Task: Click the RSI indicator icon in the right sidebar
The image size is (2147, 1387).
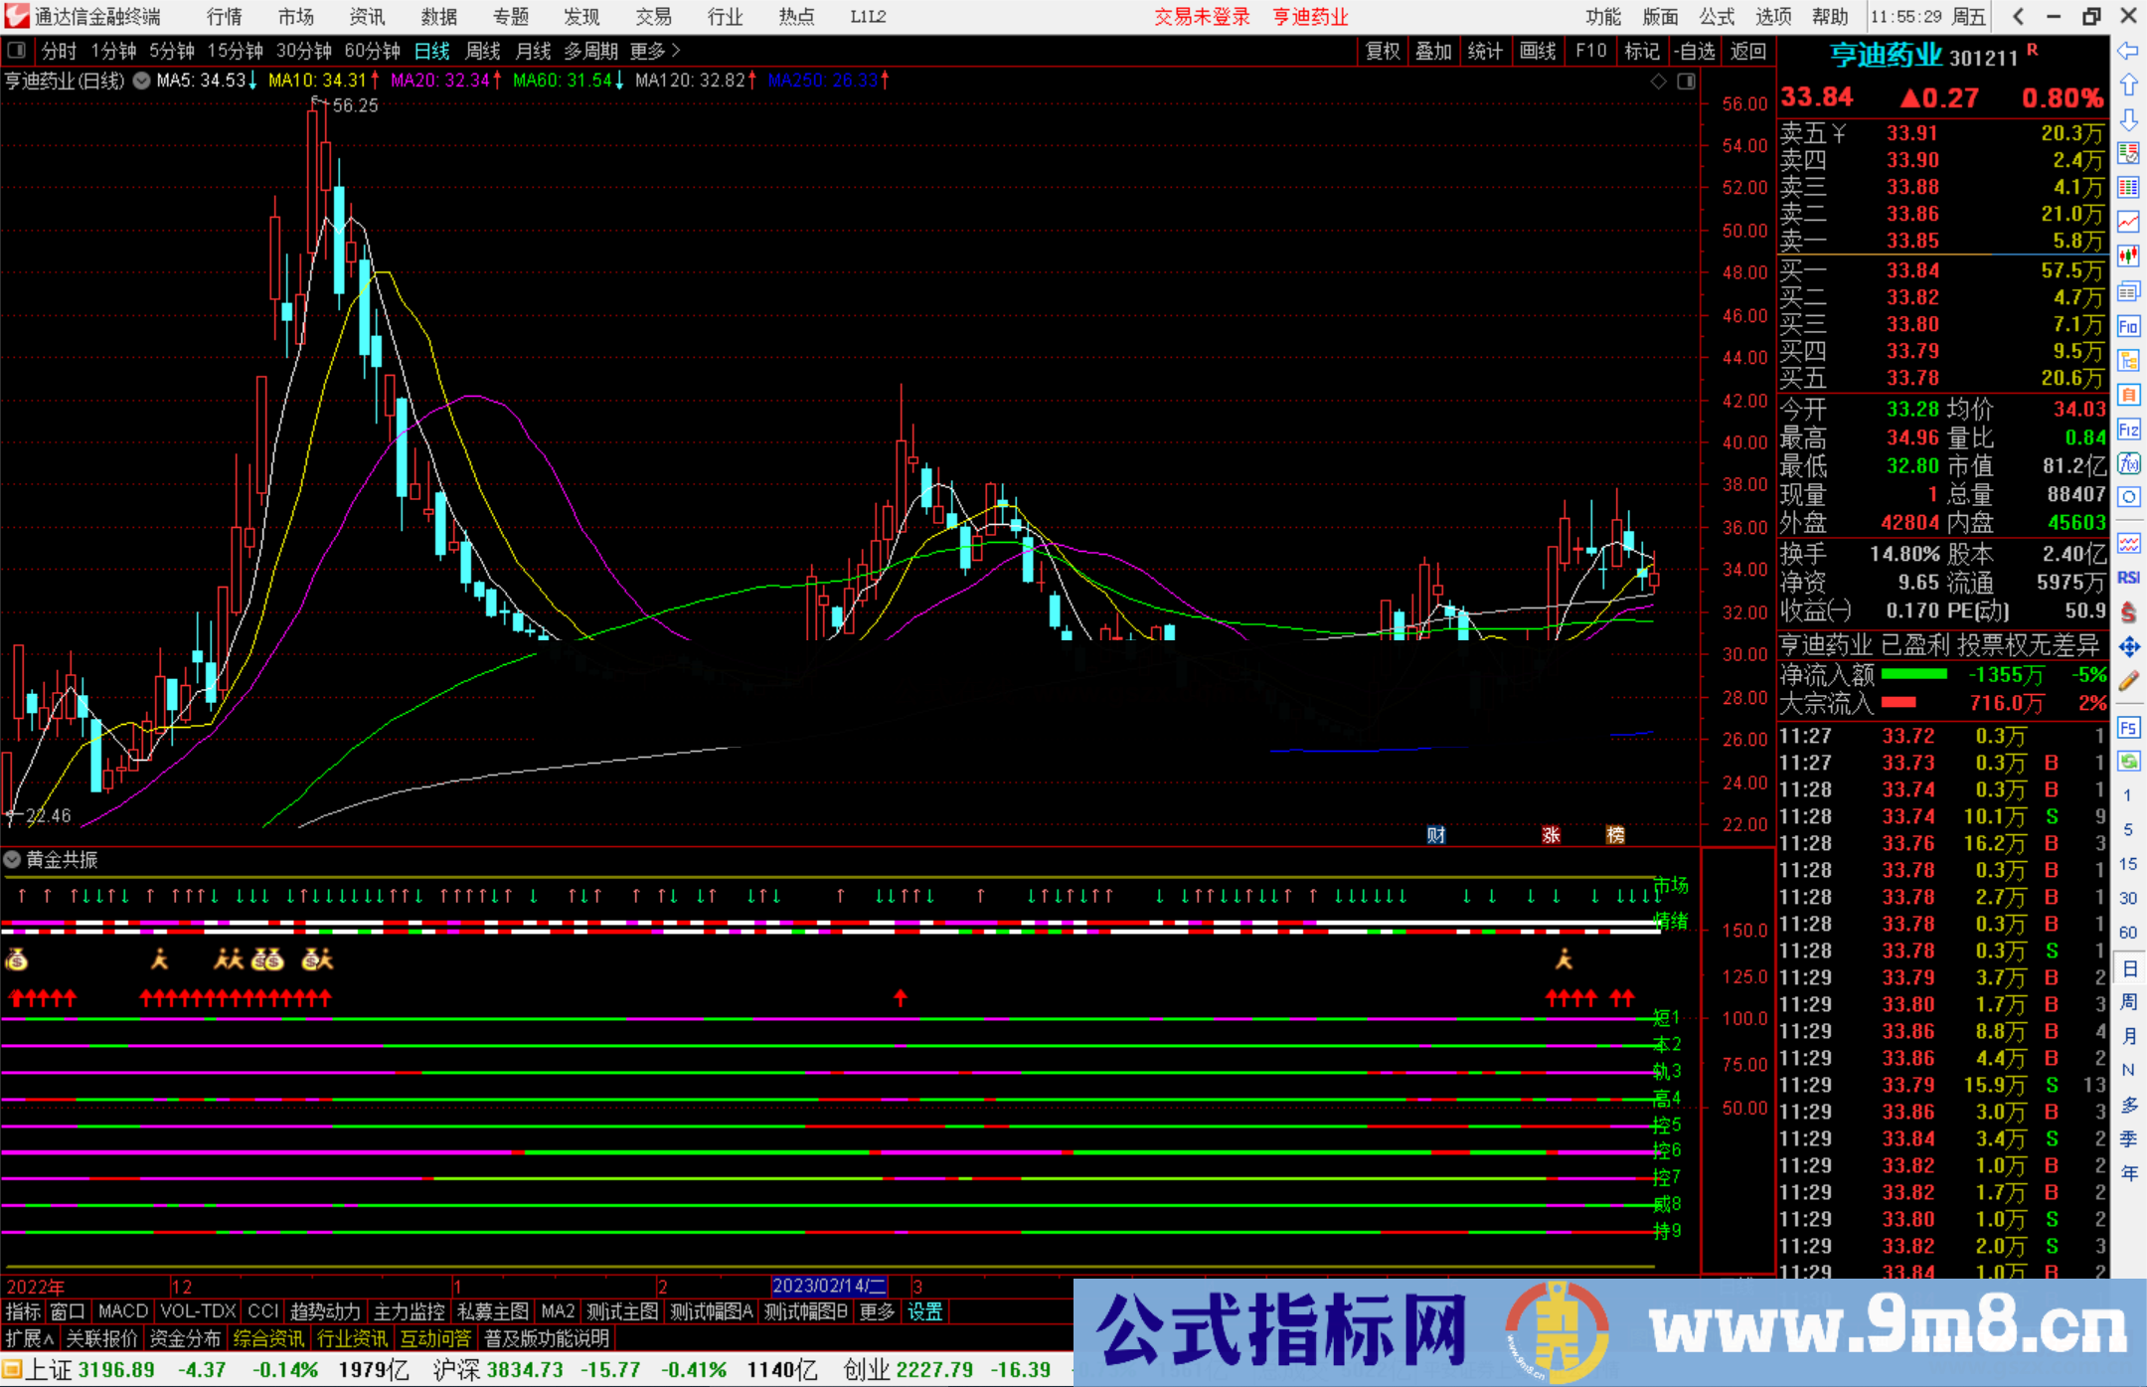Action: point(2129,576)
